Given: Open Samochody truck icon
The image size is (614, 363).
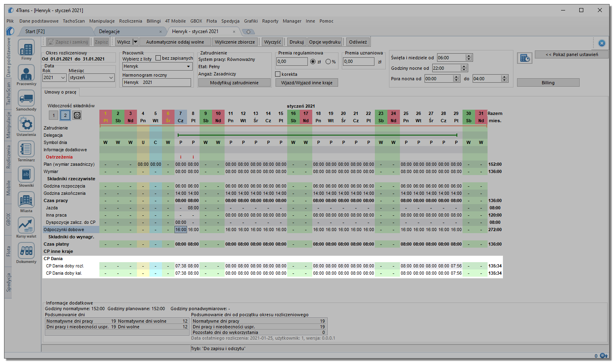Looking at the screenshot, I should [26, 99].
